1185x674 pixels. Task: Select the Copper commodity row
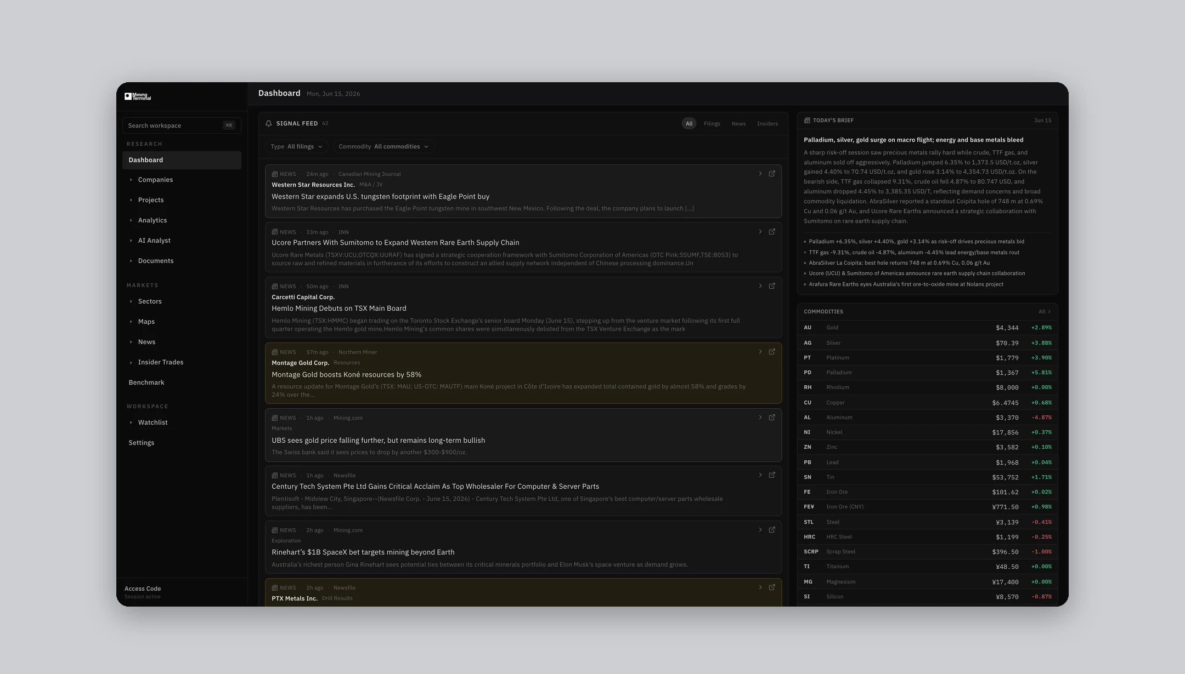[x=927, y=403]
